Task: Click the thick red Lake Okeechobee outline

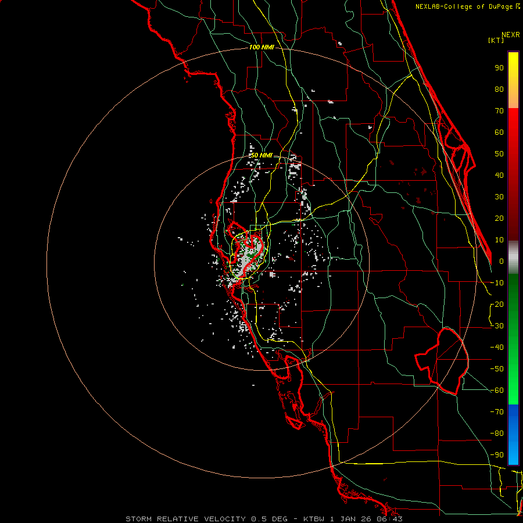Action: (x=442, y=361)
